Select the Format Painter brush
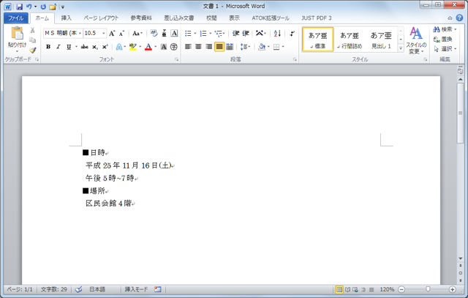 coord(32,51)
